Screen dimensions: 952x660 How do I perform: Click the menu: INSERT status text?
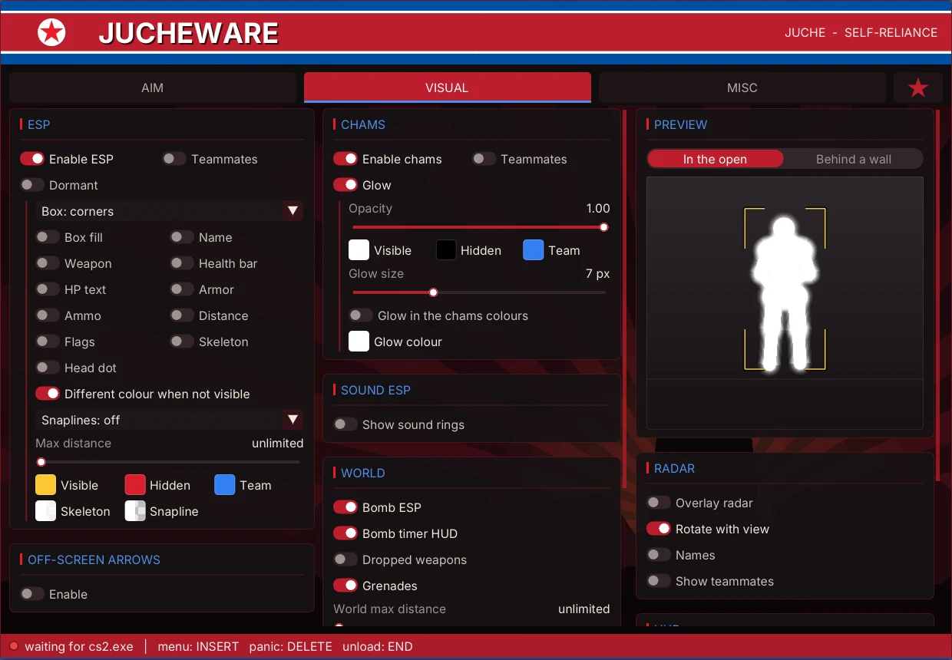click(x=198, y=646)
